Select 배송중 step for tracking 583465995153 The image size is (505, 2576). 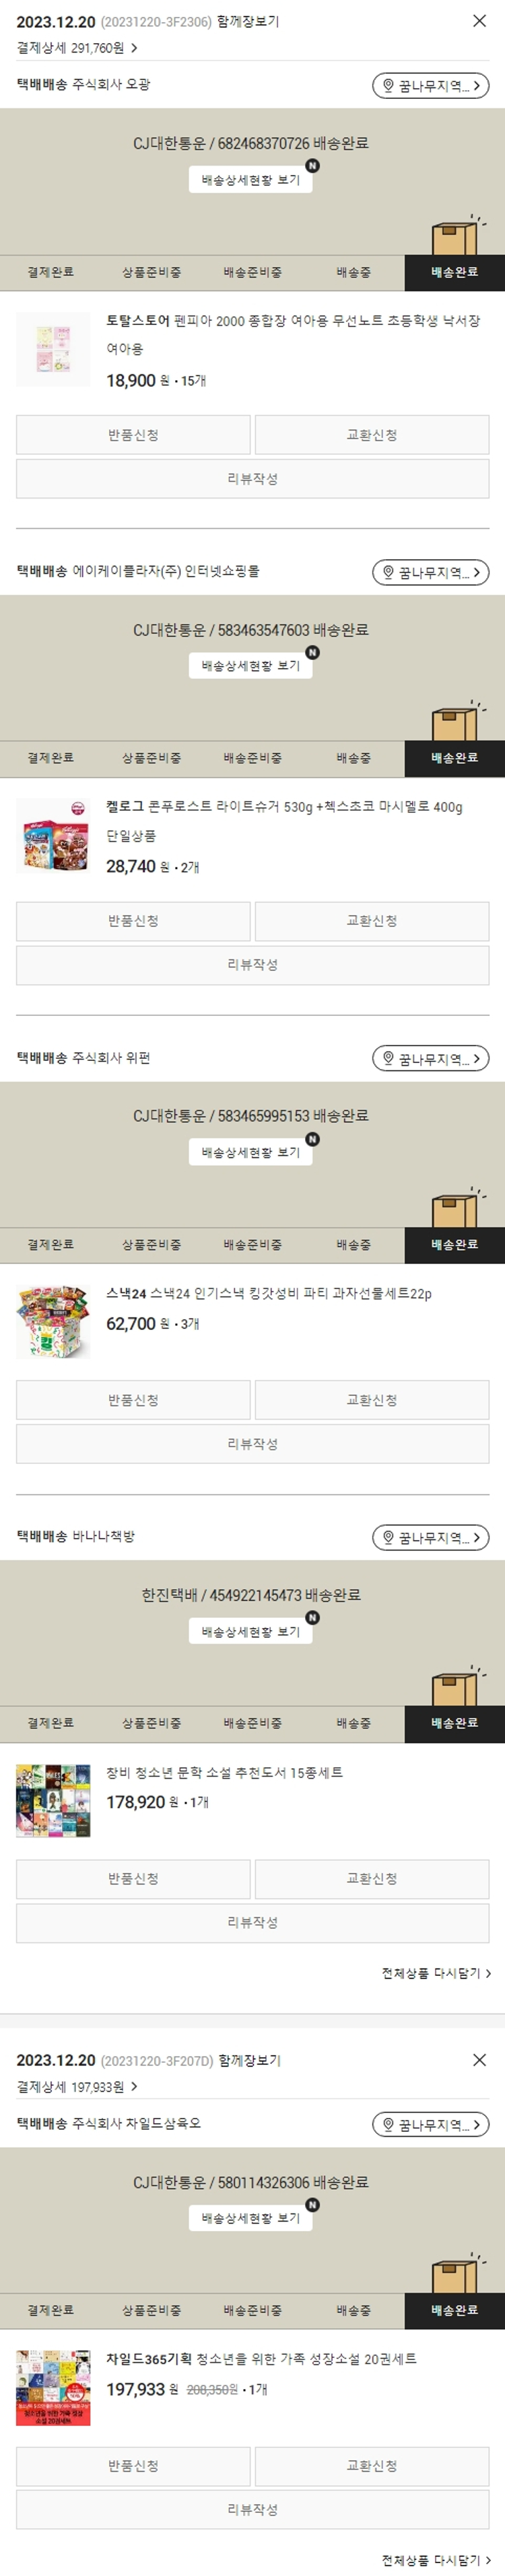pyautogui.click(x=353, y=1245)
